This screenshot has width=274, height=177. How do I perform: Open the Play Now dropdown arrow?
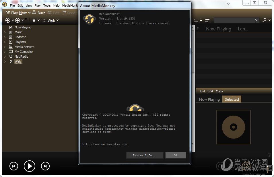coord(29,13)
